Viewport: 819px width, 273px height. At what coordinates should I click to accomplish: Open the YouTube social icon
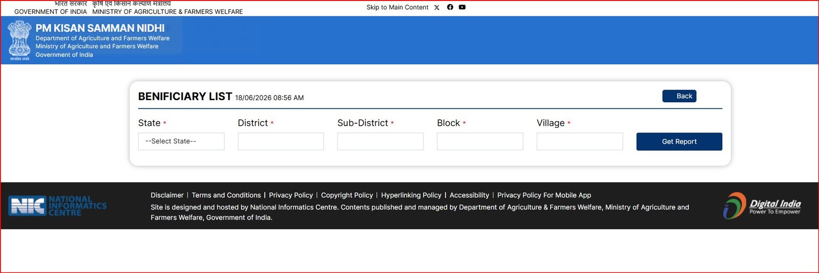click(x=462, y=7)
